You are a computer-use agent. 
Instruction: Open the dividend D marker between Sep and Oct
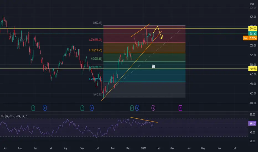(x=92, y=108)
